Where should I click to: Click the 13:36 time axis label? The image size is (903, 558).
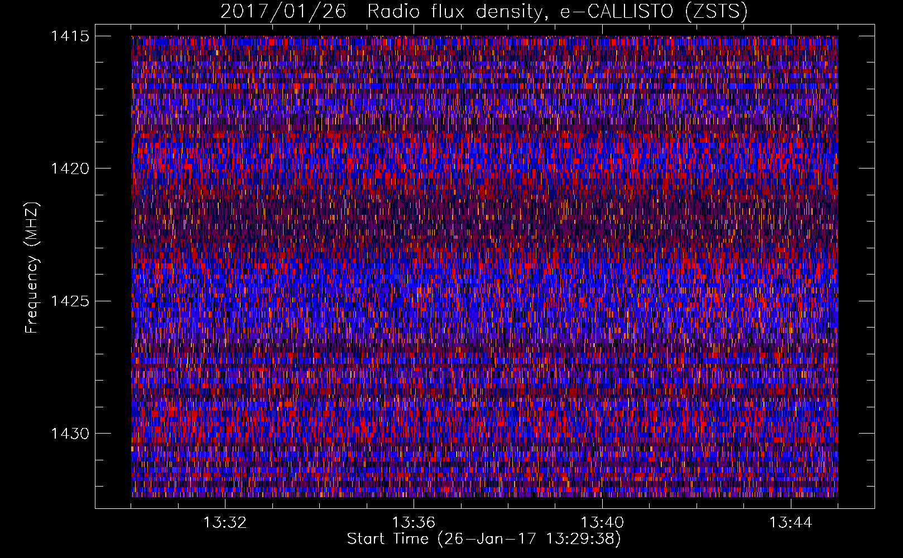pyautogui.click(x=414, y=523)
